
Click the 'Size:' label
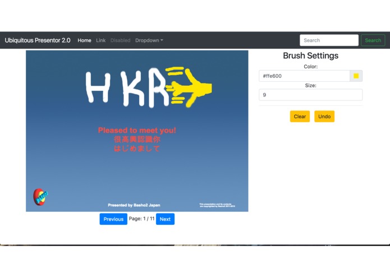pyautogui.click(x=310, y=85)
